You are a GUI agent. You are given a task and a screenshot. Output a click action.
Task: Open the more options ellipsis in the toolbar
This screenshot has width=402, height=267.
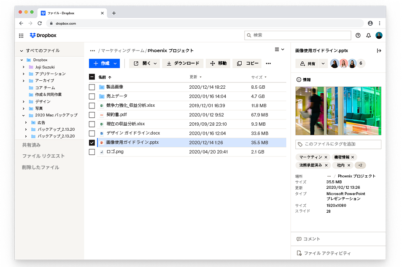(268, 63)
